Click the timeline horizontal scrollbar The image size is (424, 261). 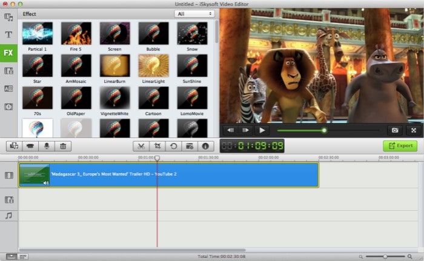132,250
